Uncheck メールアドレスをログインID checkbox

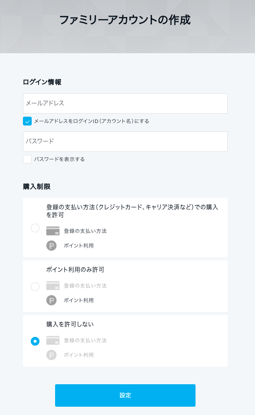[27, 121]
